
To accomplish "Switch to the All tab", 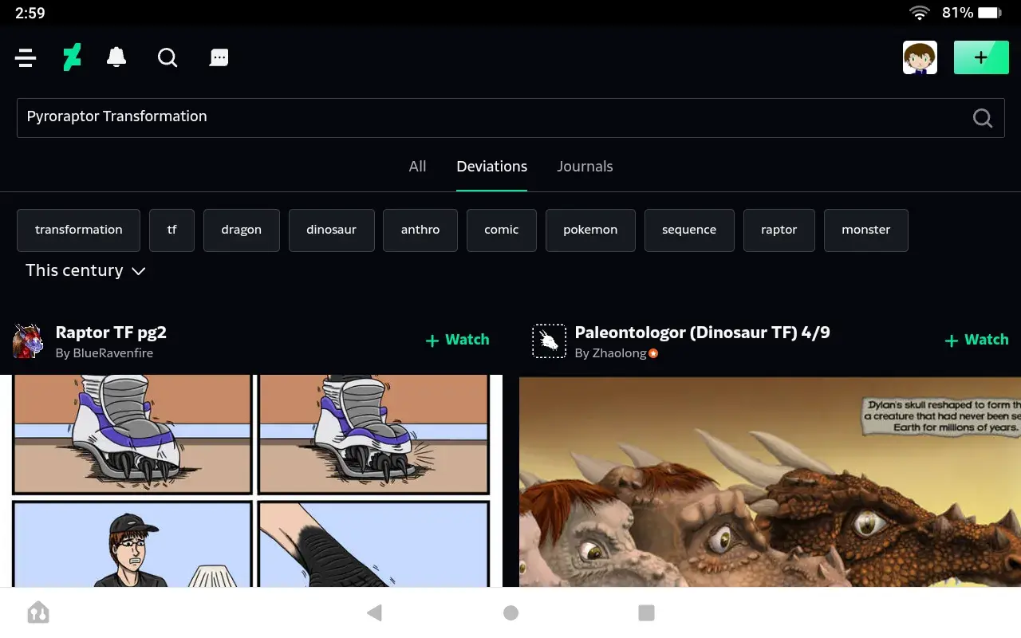I will (x=417, y=167).
